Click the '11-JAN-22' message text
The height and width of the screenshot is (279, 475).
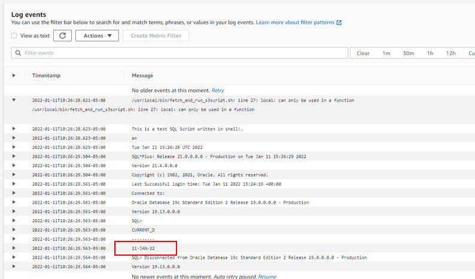[143, 249]
